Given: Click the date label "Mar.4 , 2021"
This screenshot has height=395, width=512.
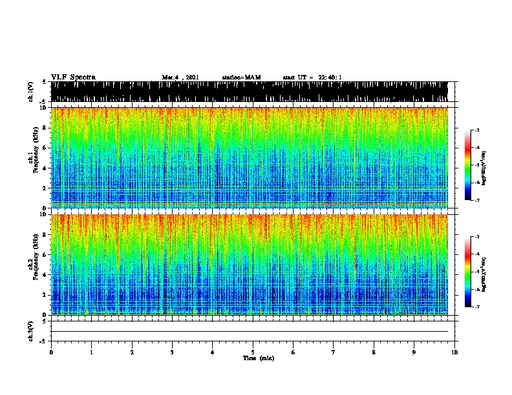Looking at the screenshot, I should pos(180,77).
